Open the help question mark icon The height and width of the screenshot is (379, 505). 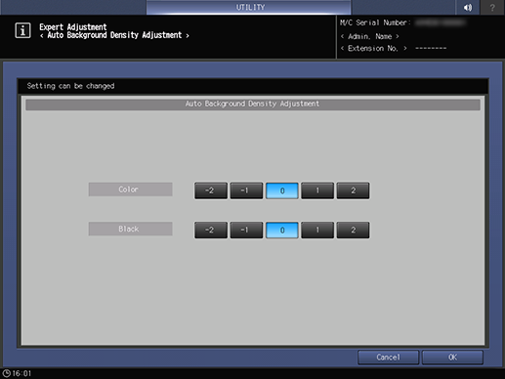(x=492, y=7)
